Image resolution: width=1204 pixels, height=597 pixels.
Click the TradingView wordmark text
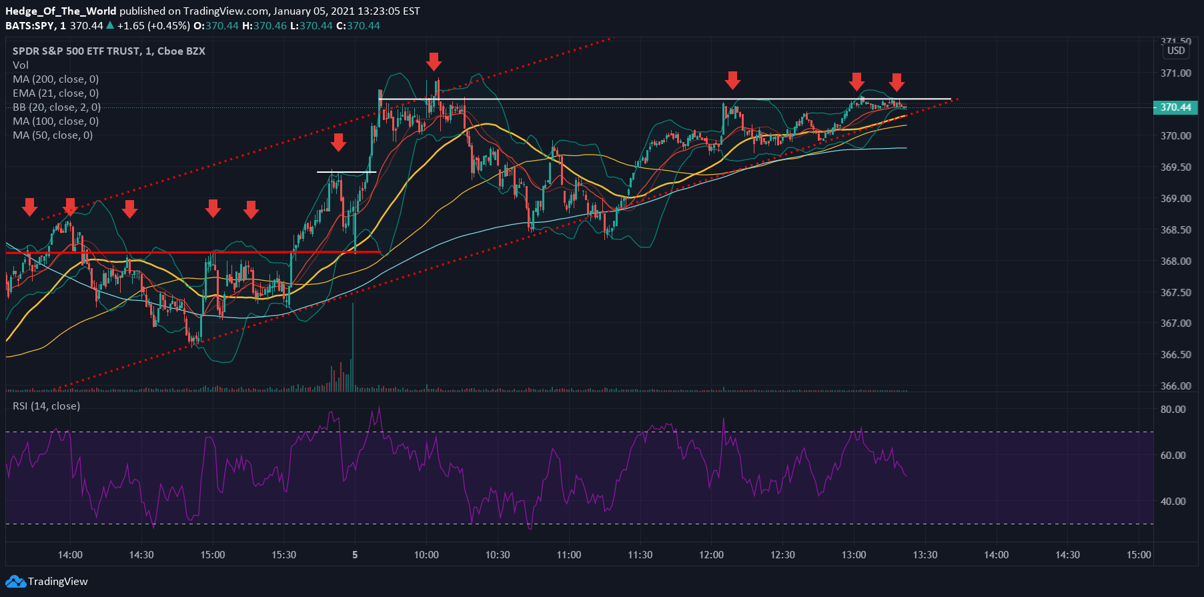pyautogui.click(x=58, y=582)
